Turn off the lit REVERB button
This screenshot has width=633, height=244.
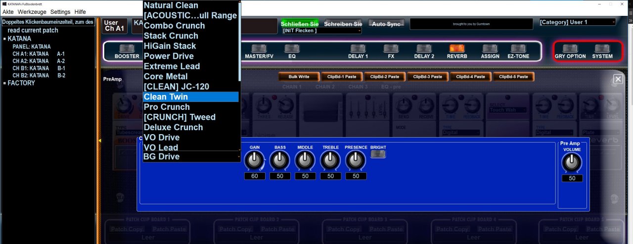(457, 49)
